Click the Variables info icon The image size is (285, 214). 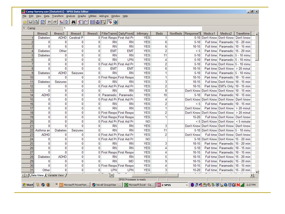67,22
